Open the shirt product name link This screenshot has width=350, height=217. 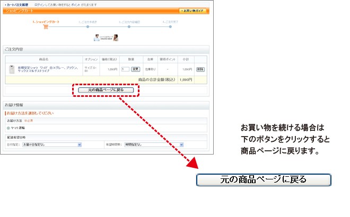coord(48,69)
